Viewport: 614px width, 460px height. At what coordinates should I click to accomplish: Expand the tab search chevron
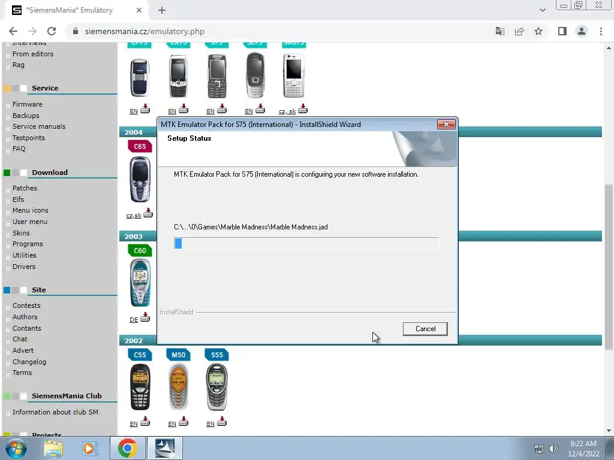542,10
